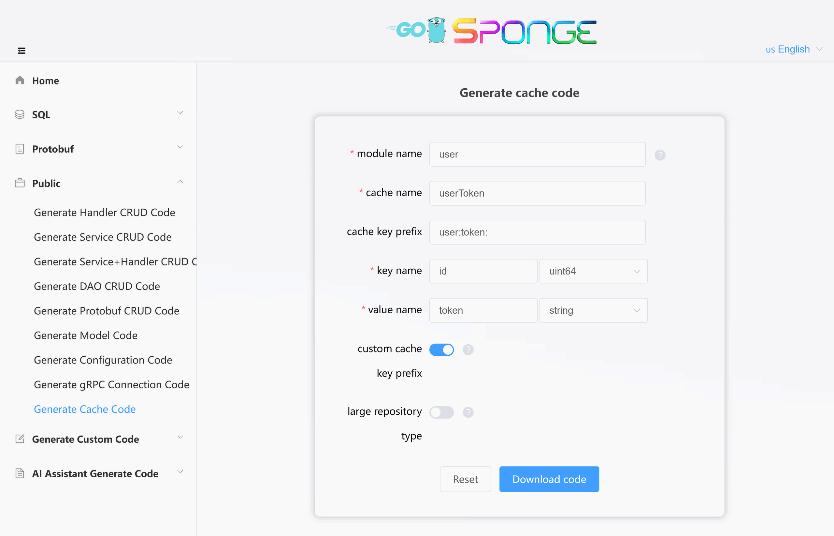Click the Protobuf document icon

click(x=20, y=149)
